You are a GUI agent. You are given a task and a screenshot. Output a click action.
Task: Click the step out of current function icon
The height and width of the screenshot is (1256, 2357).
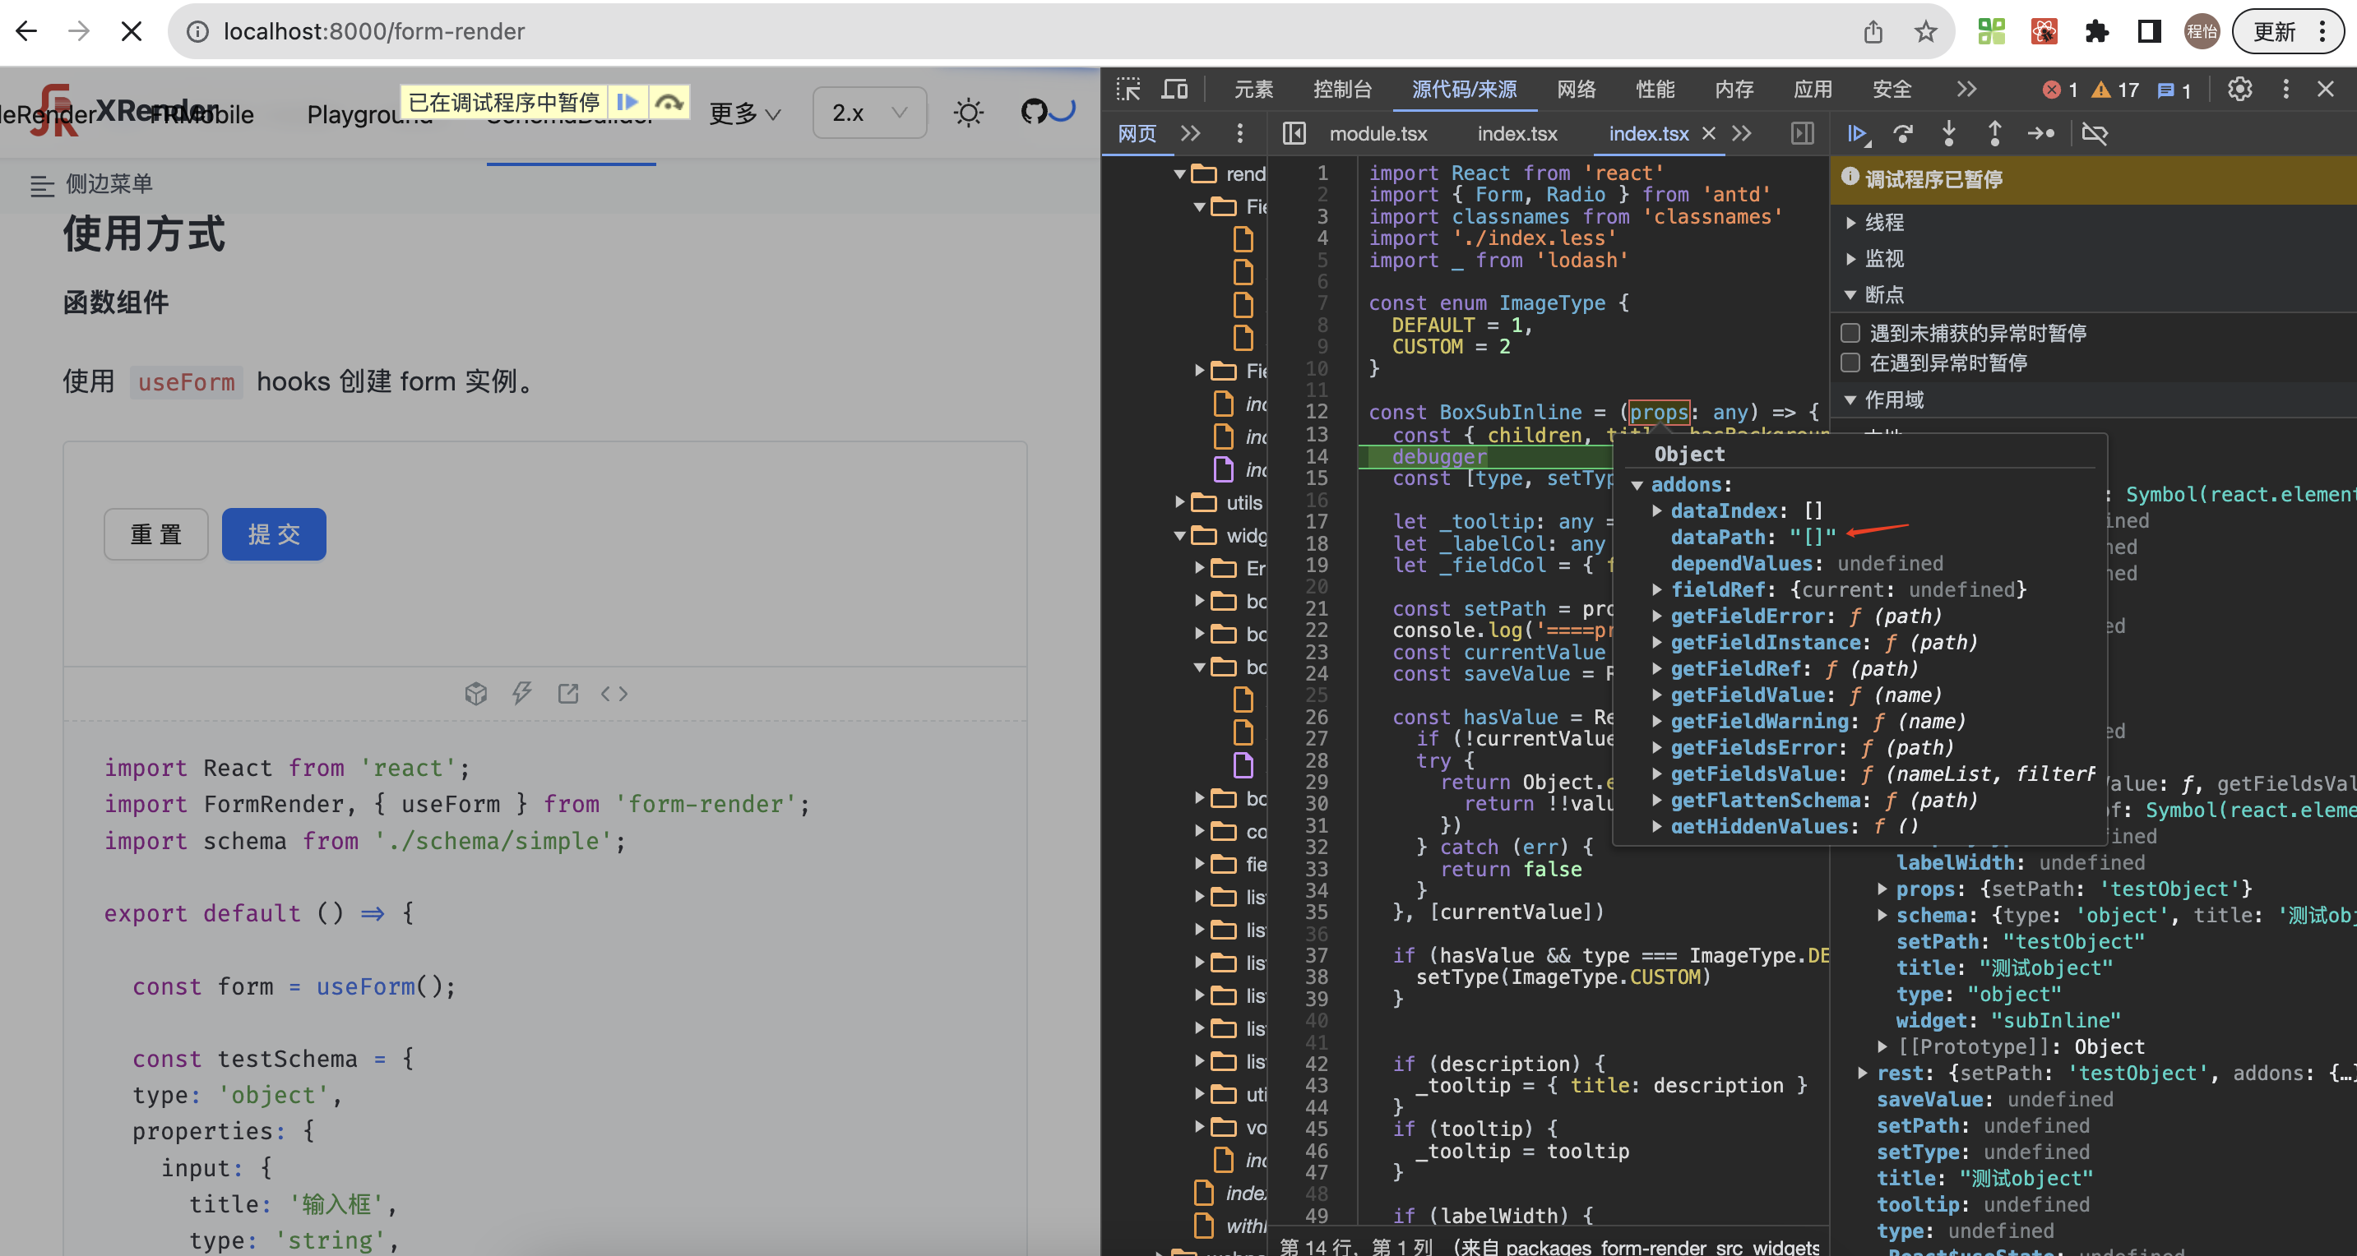point(1994,133)
